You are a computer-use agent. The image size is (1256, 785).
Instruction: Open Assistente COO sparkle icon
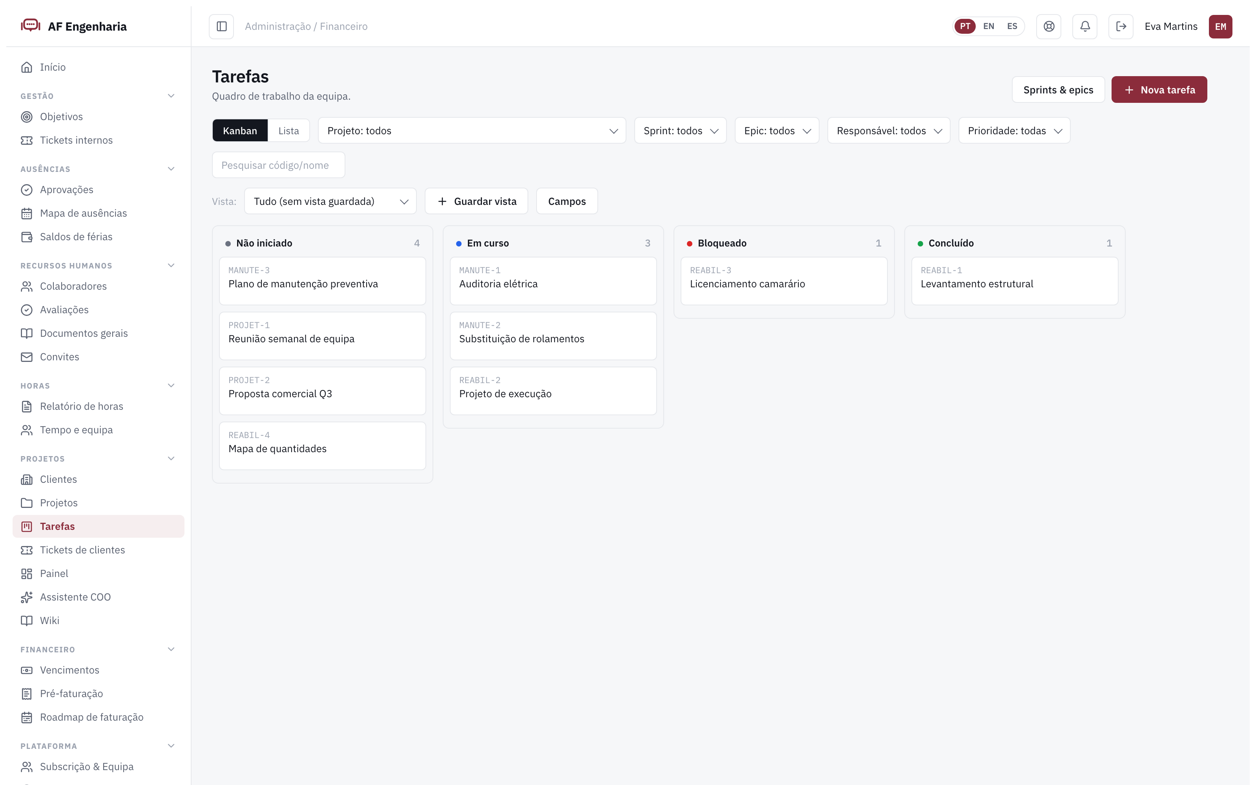coord(26,597)
